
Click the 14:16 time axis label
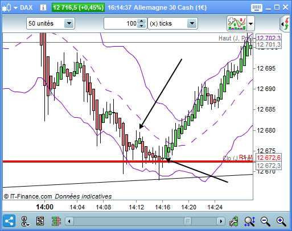[163, 207]
